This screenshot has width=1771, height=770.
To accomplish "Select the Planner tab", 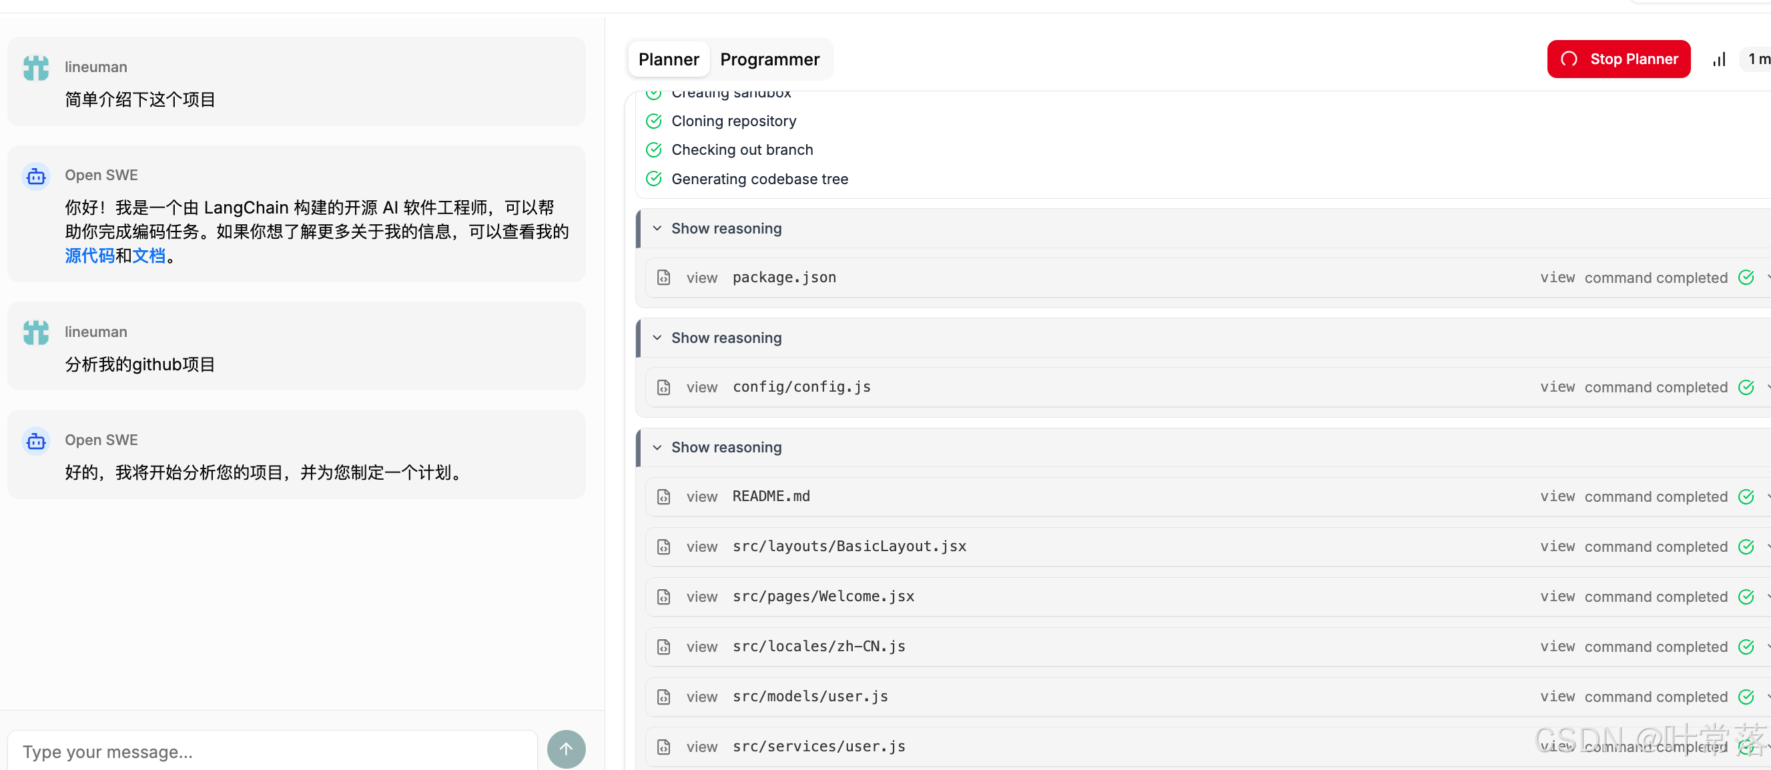I will tap(668, 60).
